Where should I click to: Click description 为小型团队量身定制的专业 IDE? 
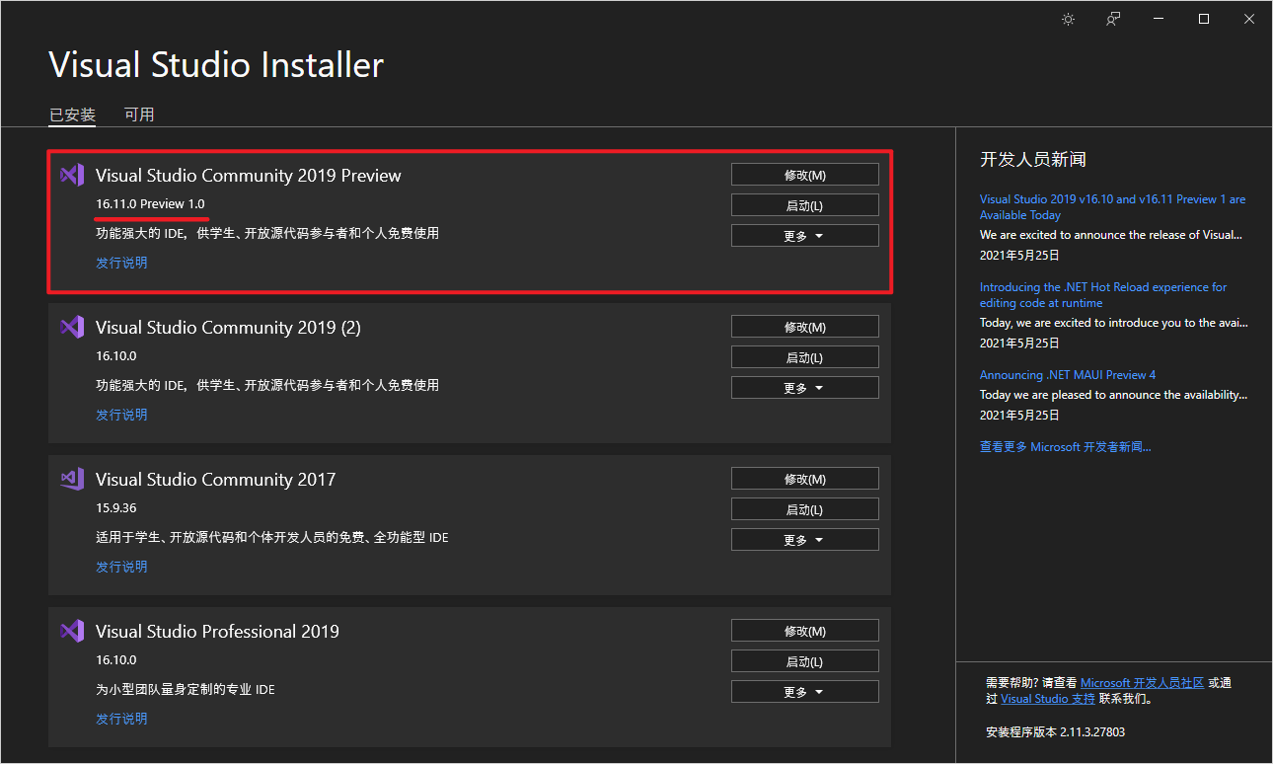click(x=186, y=690)
